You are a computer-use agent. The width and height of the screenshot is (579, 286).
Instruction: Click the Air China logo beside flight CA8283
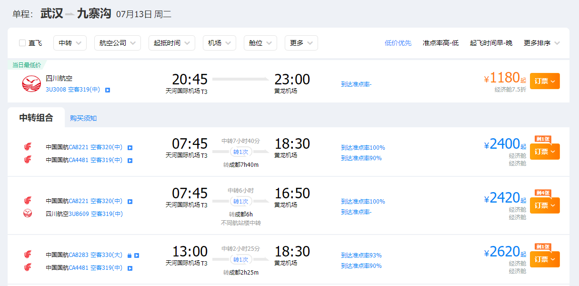coord(28,255)
